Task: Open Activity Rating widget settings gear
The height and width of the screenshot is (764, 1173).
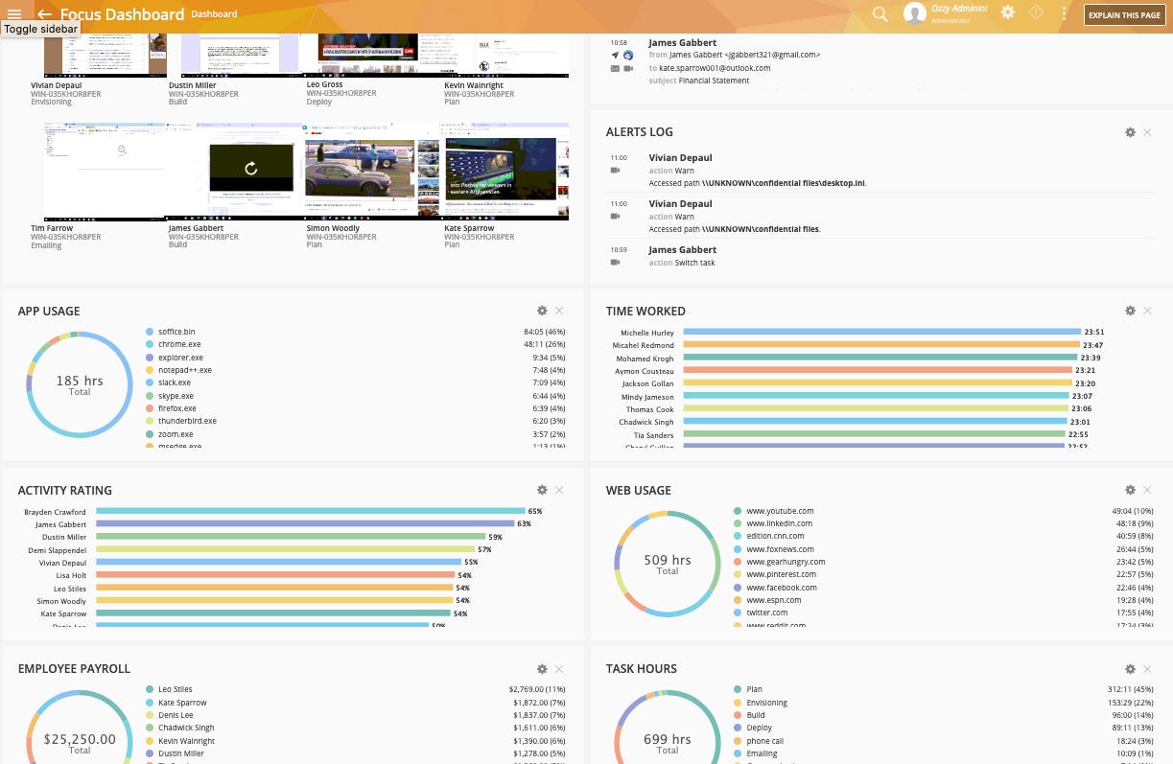Action: point(542,490)
